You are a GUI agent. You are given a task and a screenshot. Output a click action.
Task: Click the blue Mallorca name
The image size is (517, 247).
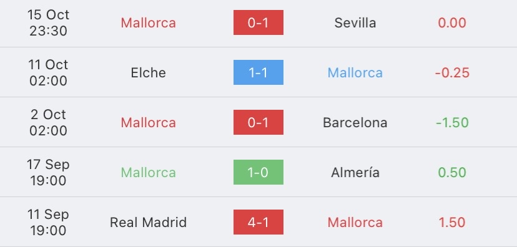[x=355, y=73]
